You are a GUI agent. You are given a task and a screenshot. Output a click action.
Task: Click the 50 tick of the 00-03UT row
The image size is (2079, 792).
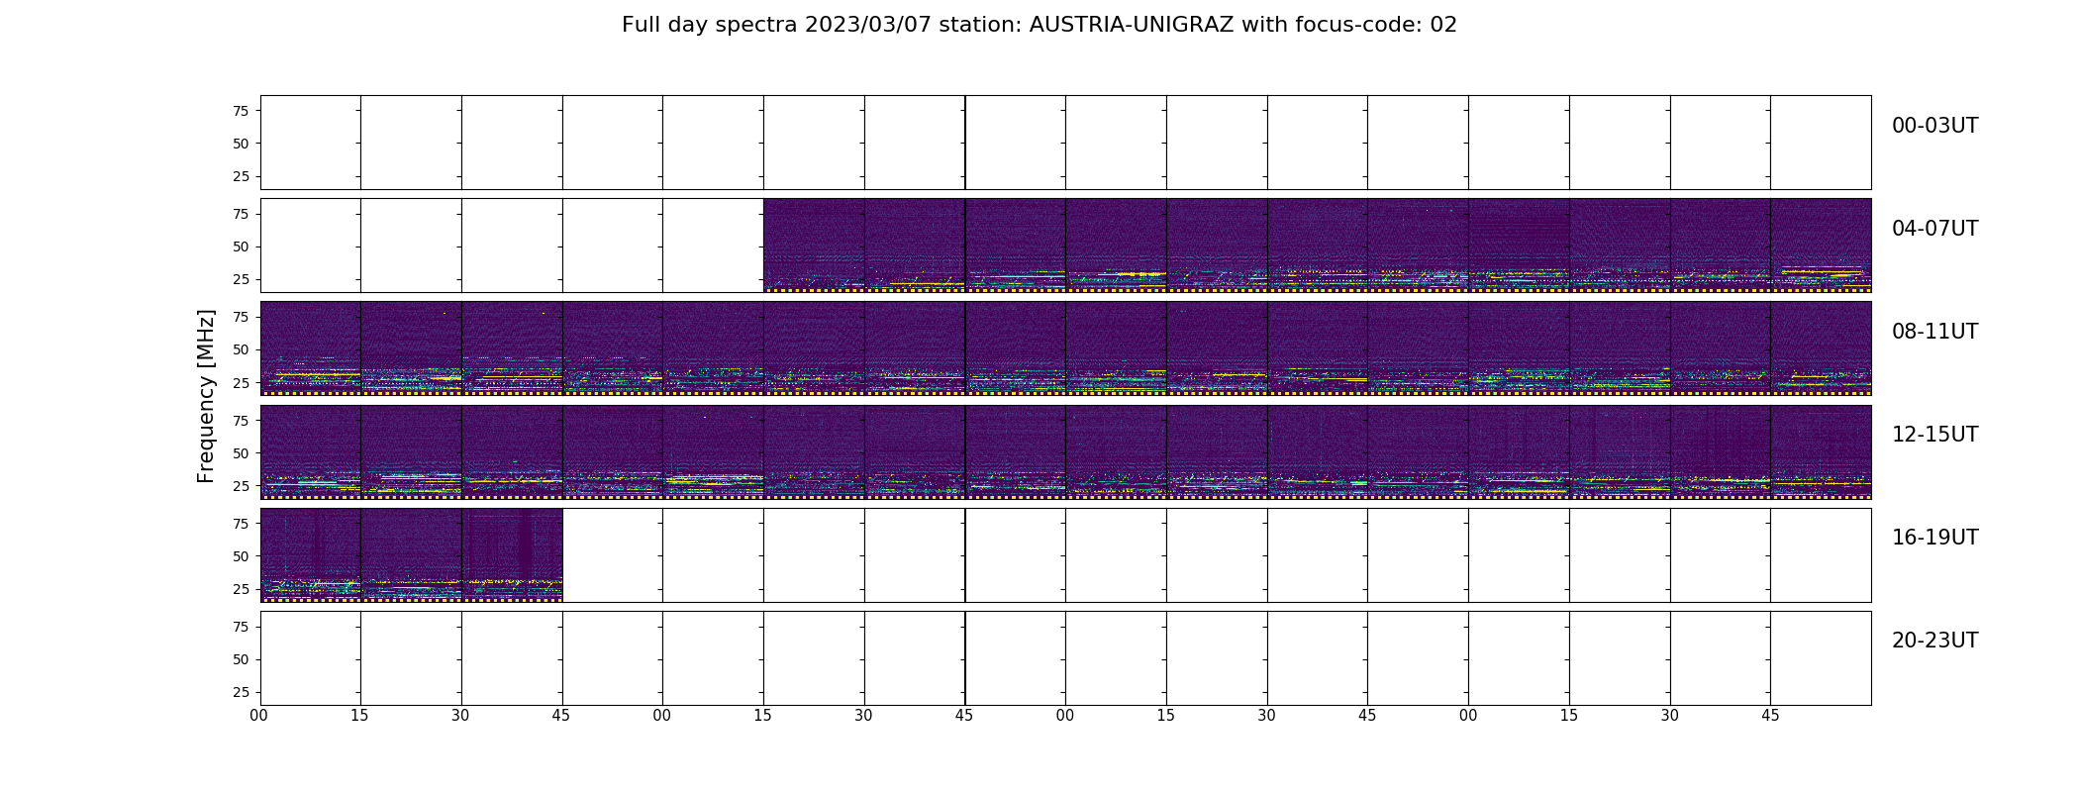click(241, 144)
